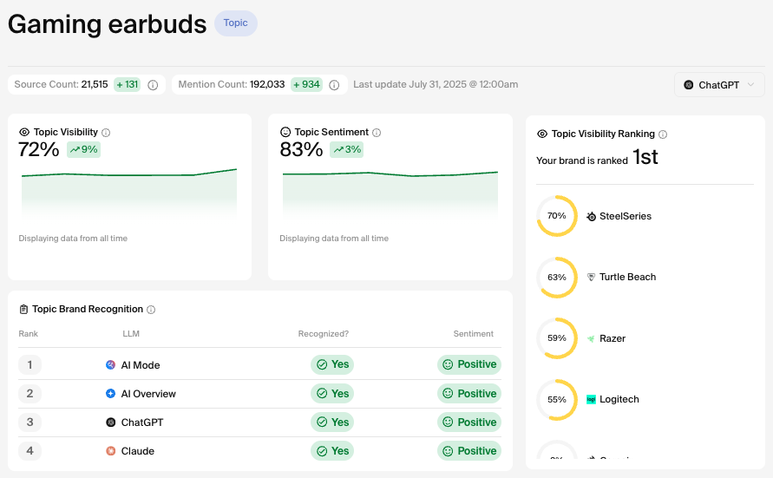Click the Recognized? column header
This screenshot has width=773, height=478.
click(324, 334)
